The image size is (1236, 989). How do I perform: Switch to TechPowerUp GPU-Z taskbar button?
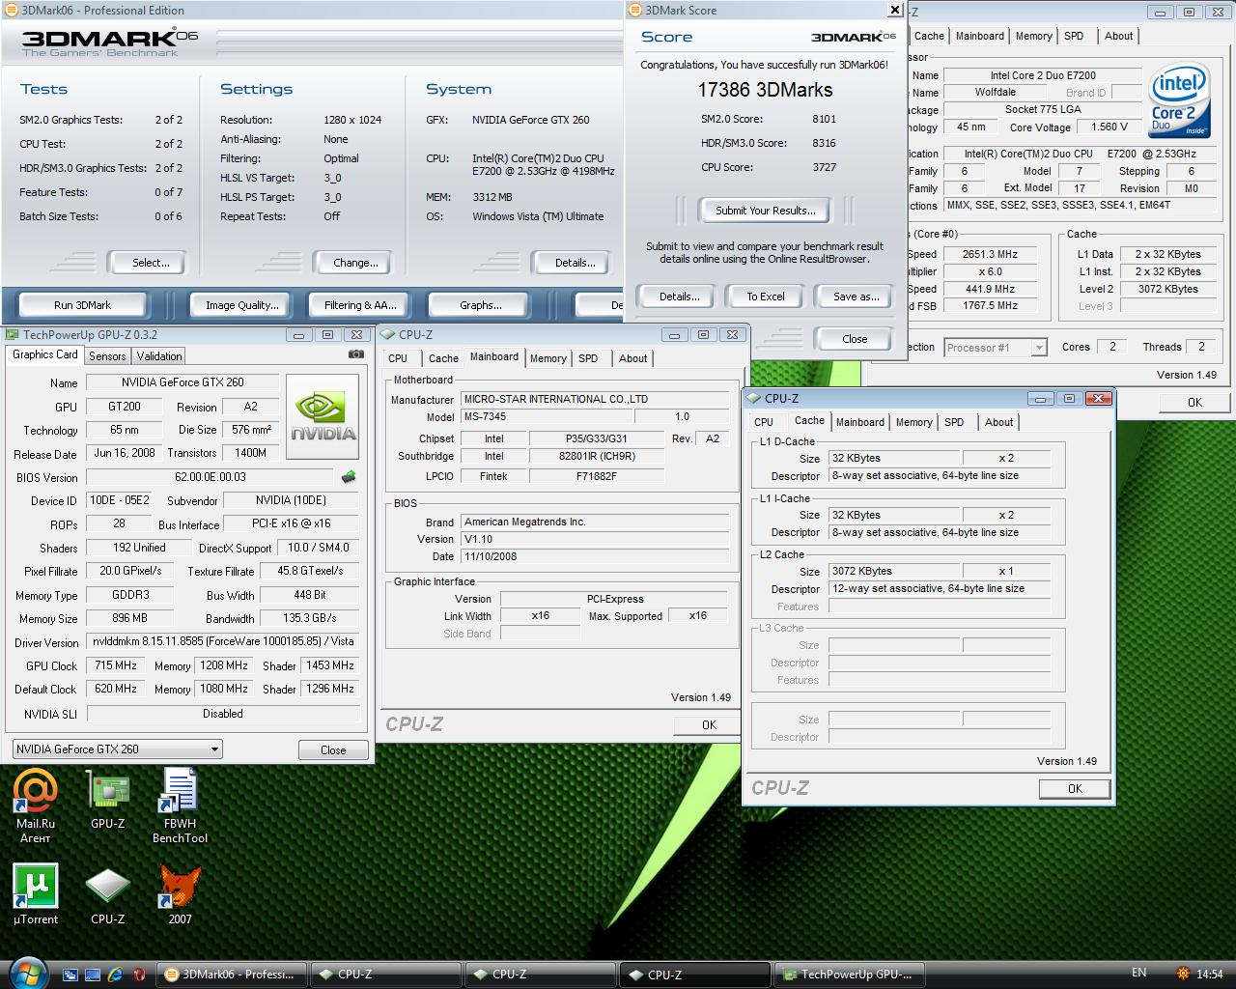point(850,975)
